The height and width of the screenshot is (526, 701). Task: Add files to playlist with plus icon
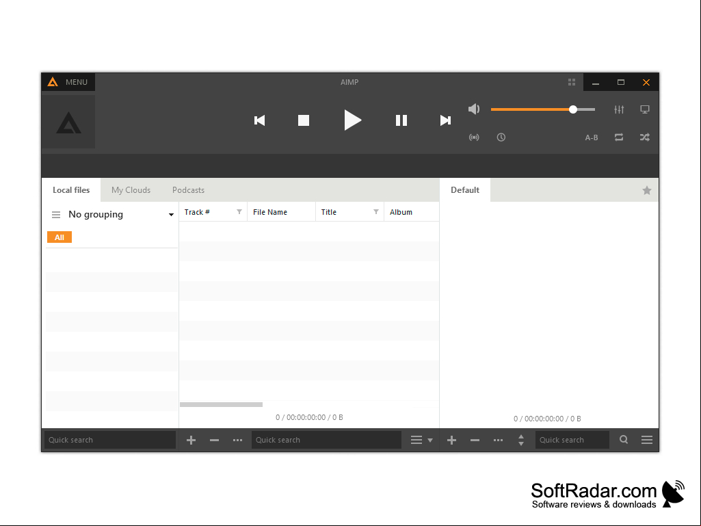[x=451, y=440]
